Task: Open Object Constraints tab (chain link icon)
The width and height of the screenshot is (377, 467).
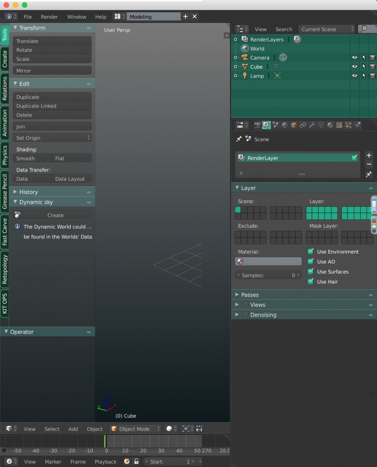Action: [x=303, y=125]
